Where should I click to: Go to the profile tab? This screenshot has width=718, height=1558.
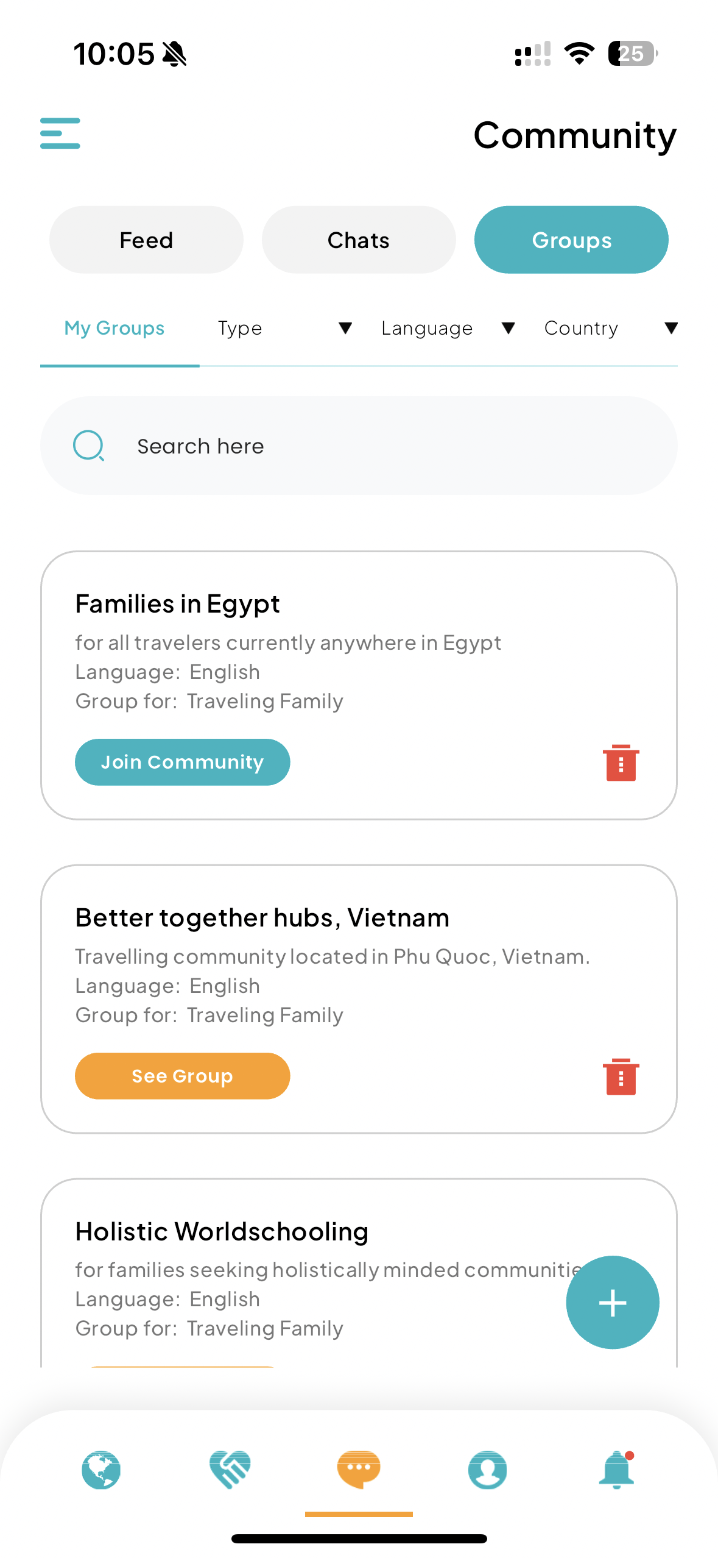pyautogui.click(x=487, y=1470)
